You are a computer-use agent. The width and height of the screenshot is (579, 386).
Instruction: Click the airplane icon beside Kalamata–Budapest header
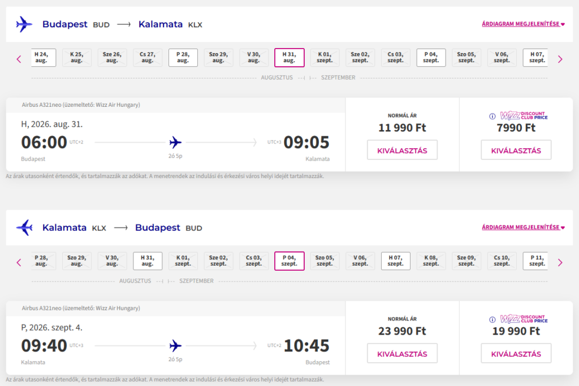[24, 228]
